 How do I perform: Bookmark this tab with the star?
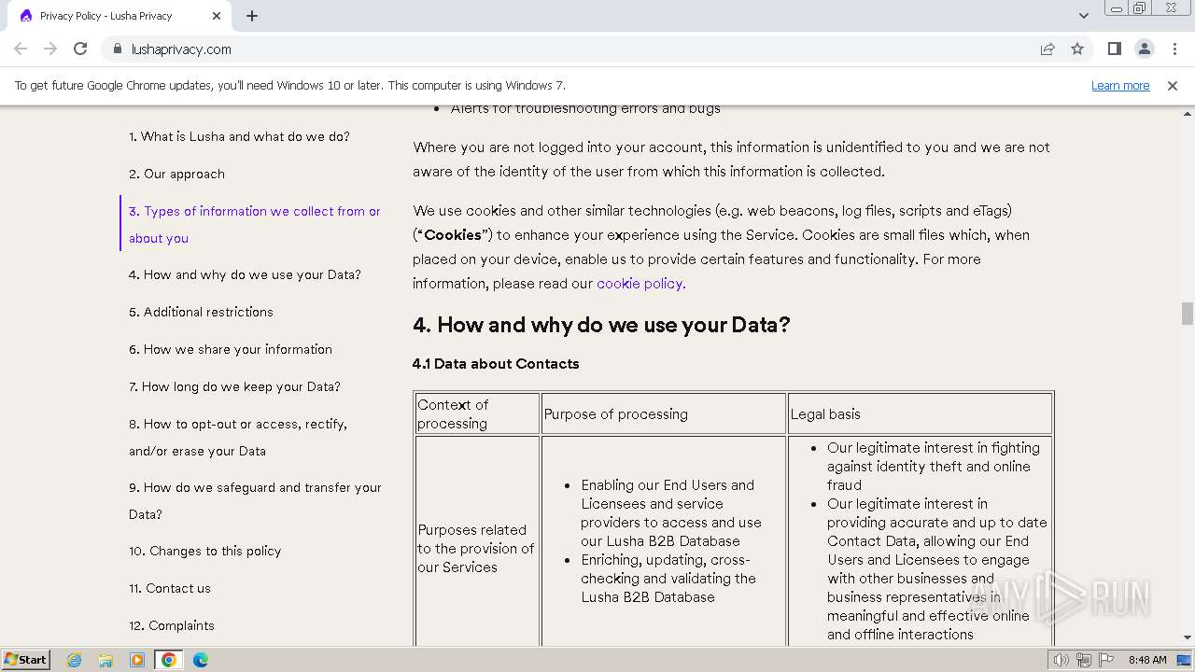tap(1077, 49)
